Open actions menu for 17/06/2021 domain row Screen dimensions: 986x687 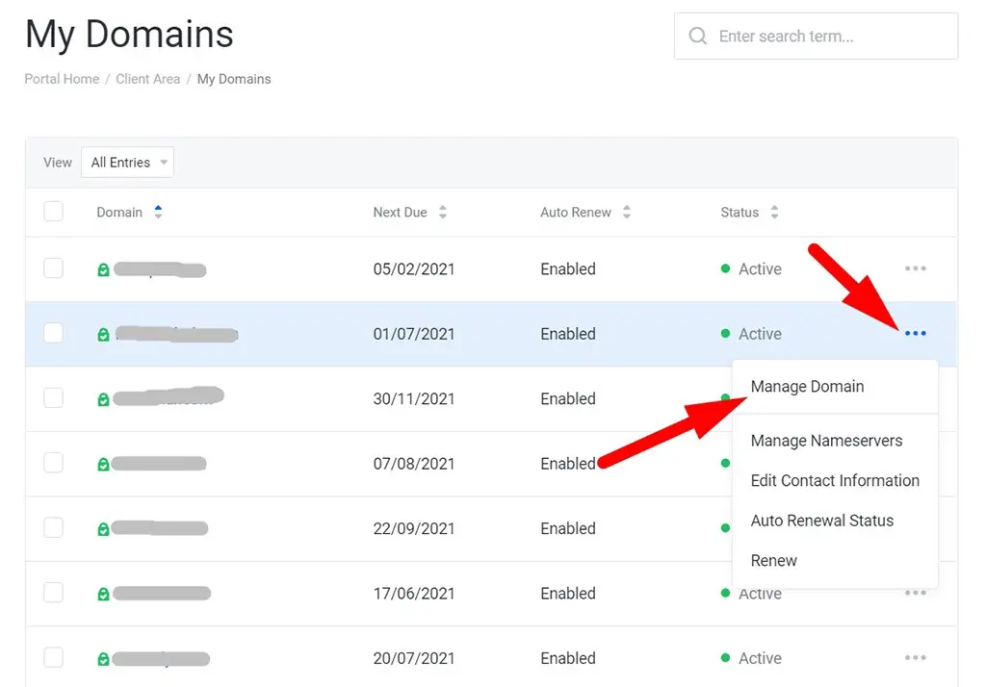pos(915,593)
